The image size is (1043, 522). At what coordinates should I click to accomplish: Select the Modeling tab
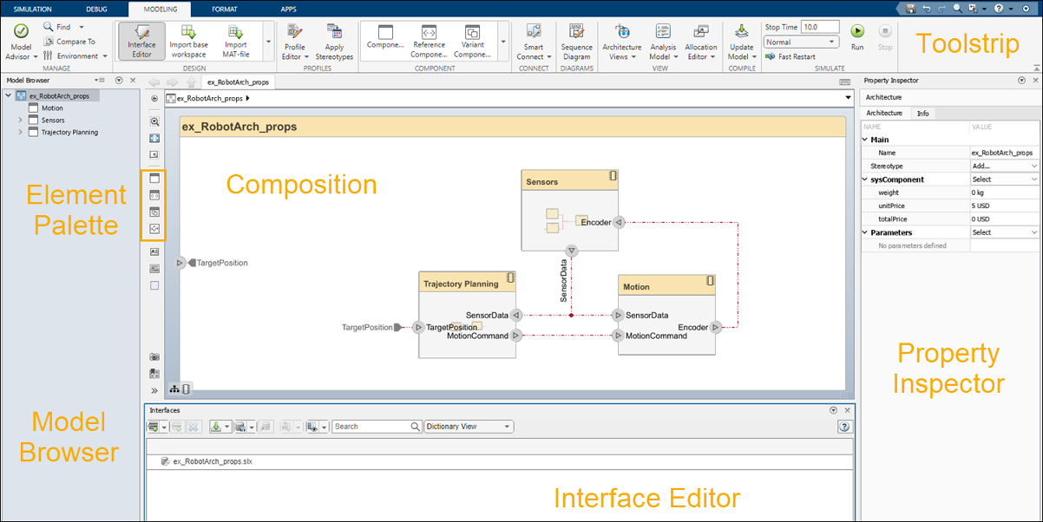[159, 10]
